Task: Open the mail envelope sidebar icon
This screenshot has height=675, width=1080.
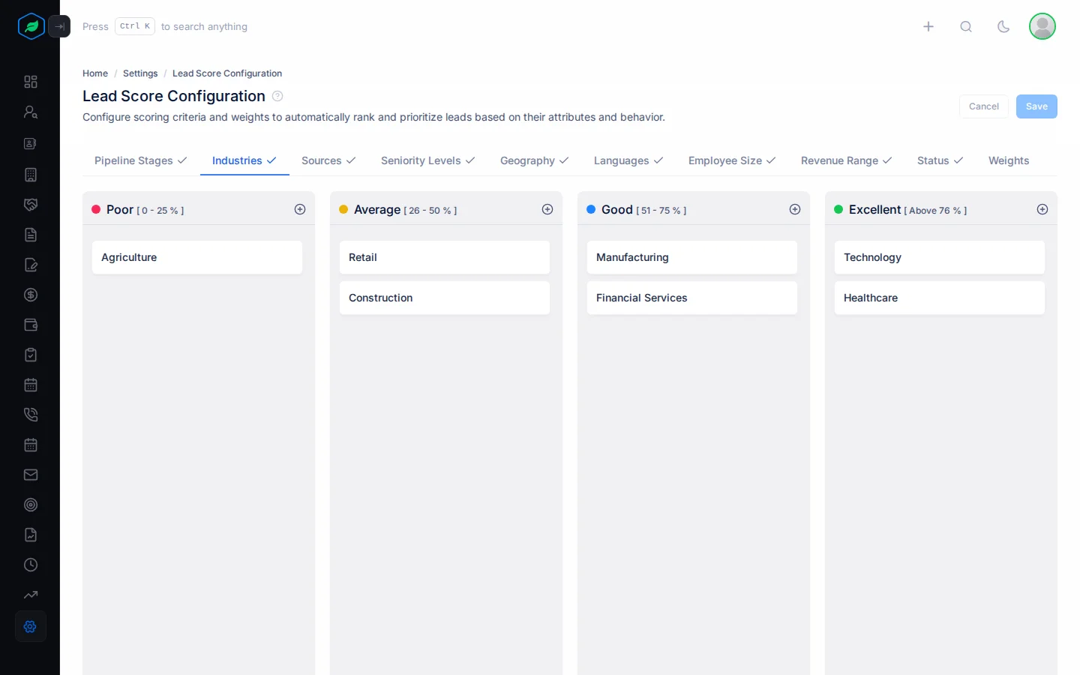Action: pos(31,475)
